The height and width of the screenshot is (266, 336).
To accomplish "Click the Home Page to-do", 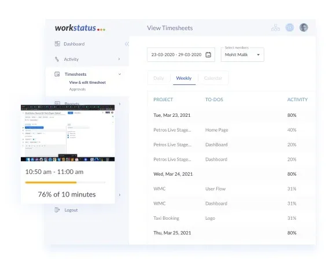I will (x=217, y=130).
